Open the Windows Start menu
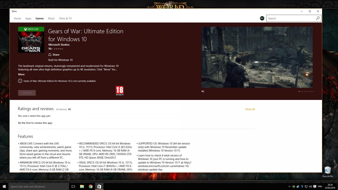Viewport: 338px width, 190px height. (x=4, y=186)
